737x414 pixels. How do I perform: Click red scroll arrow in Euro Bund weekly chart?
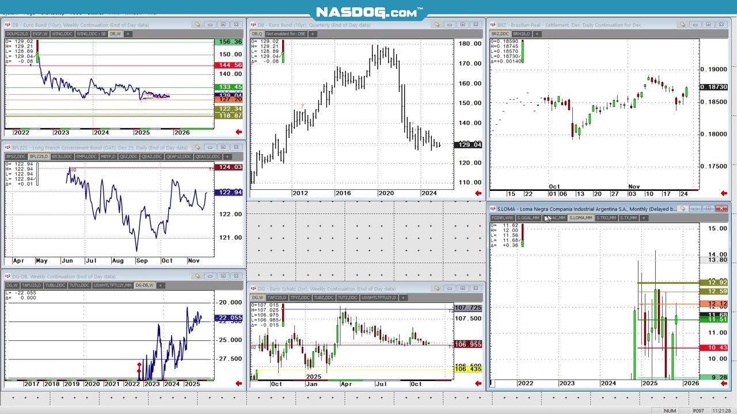pos(238,132)
